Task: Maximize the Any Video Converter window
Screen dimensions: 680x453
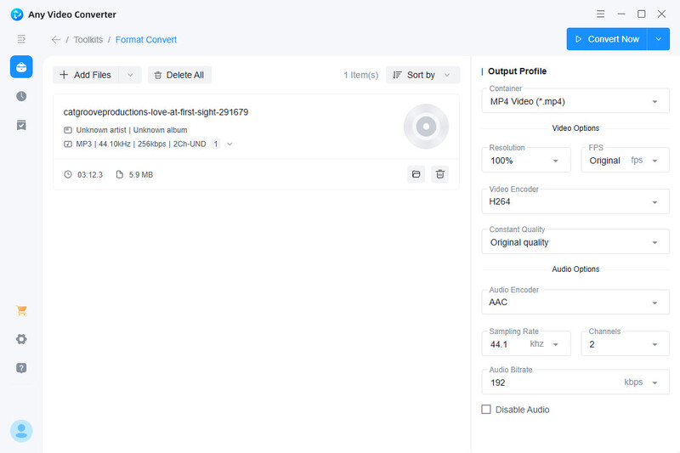Action: [x=642, y=14]
